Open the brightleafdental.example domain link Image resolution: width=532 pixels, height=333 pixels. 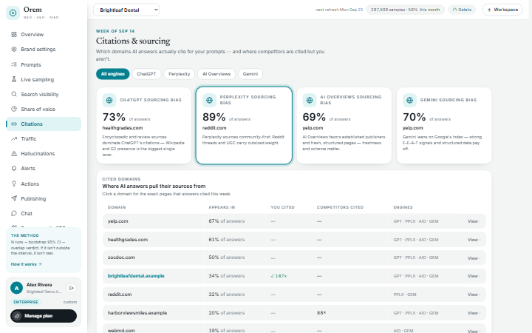136,276
